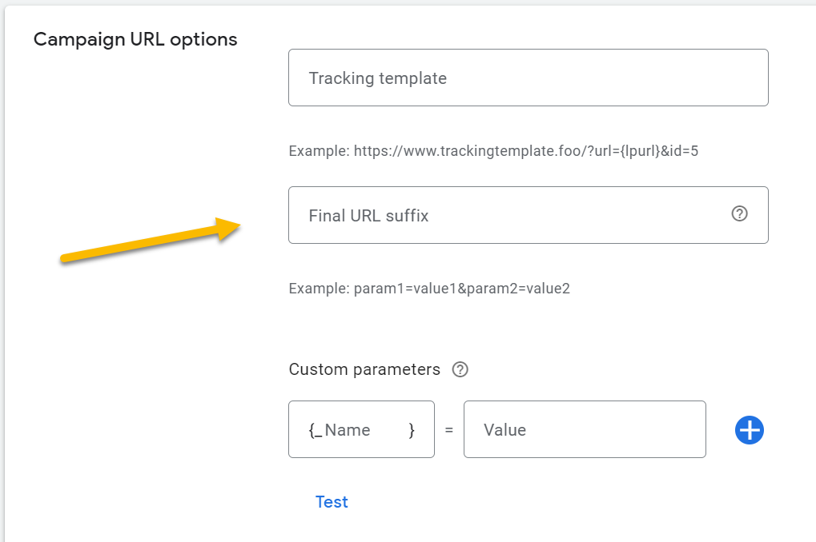Viewport: 816px width, 542px height.
Task: Open the Test link
Action: point(332,502)
